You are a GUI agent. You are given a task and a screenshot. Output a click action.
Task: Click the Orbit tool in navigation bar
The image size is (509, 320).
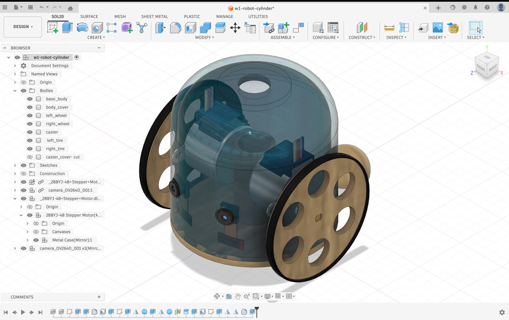(217, 296)
